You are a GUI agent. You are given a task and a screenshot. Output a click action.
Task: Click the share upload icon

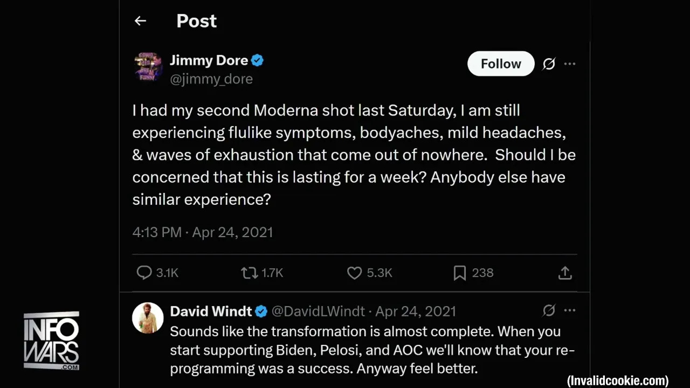[564, 273]
